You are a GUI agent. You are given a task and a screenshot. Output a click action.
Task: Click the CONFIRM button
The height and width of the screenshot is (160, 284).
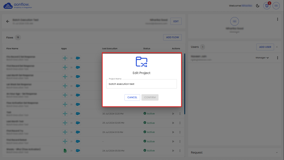point(150,97)
